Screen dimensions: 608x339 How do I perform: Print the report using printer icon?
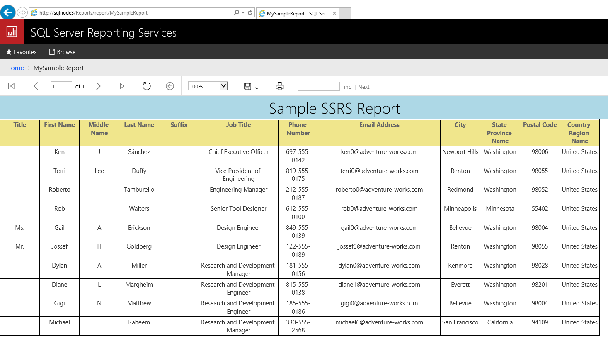(x=280, y=86)
